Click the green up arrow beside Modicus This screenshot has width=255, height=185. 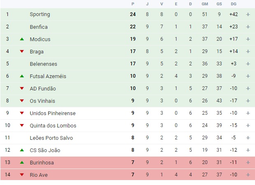click(x=22, y=39)
